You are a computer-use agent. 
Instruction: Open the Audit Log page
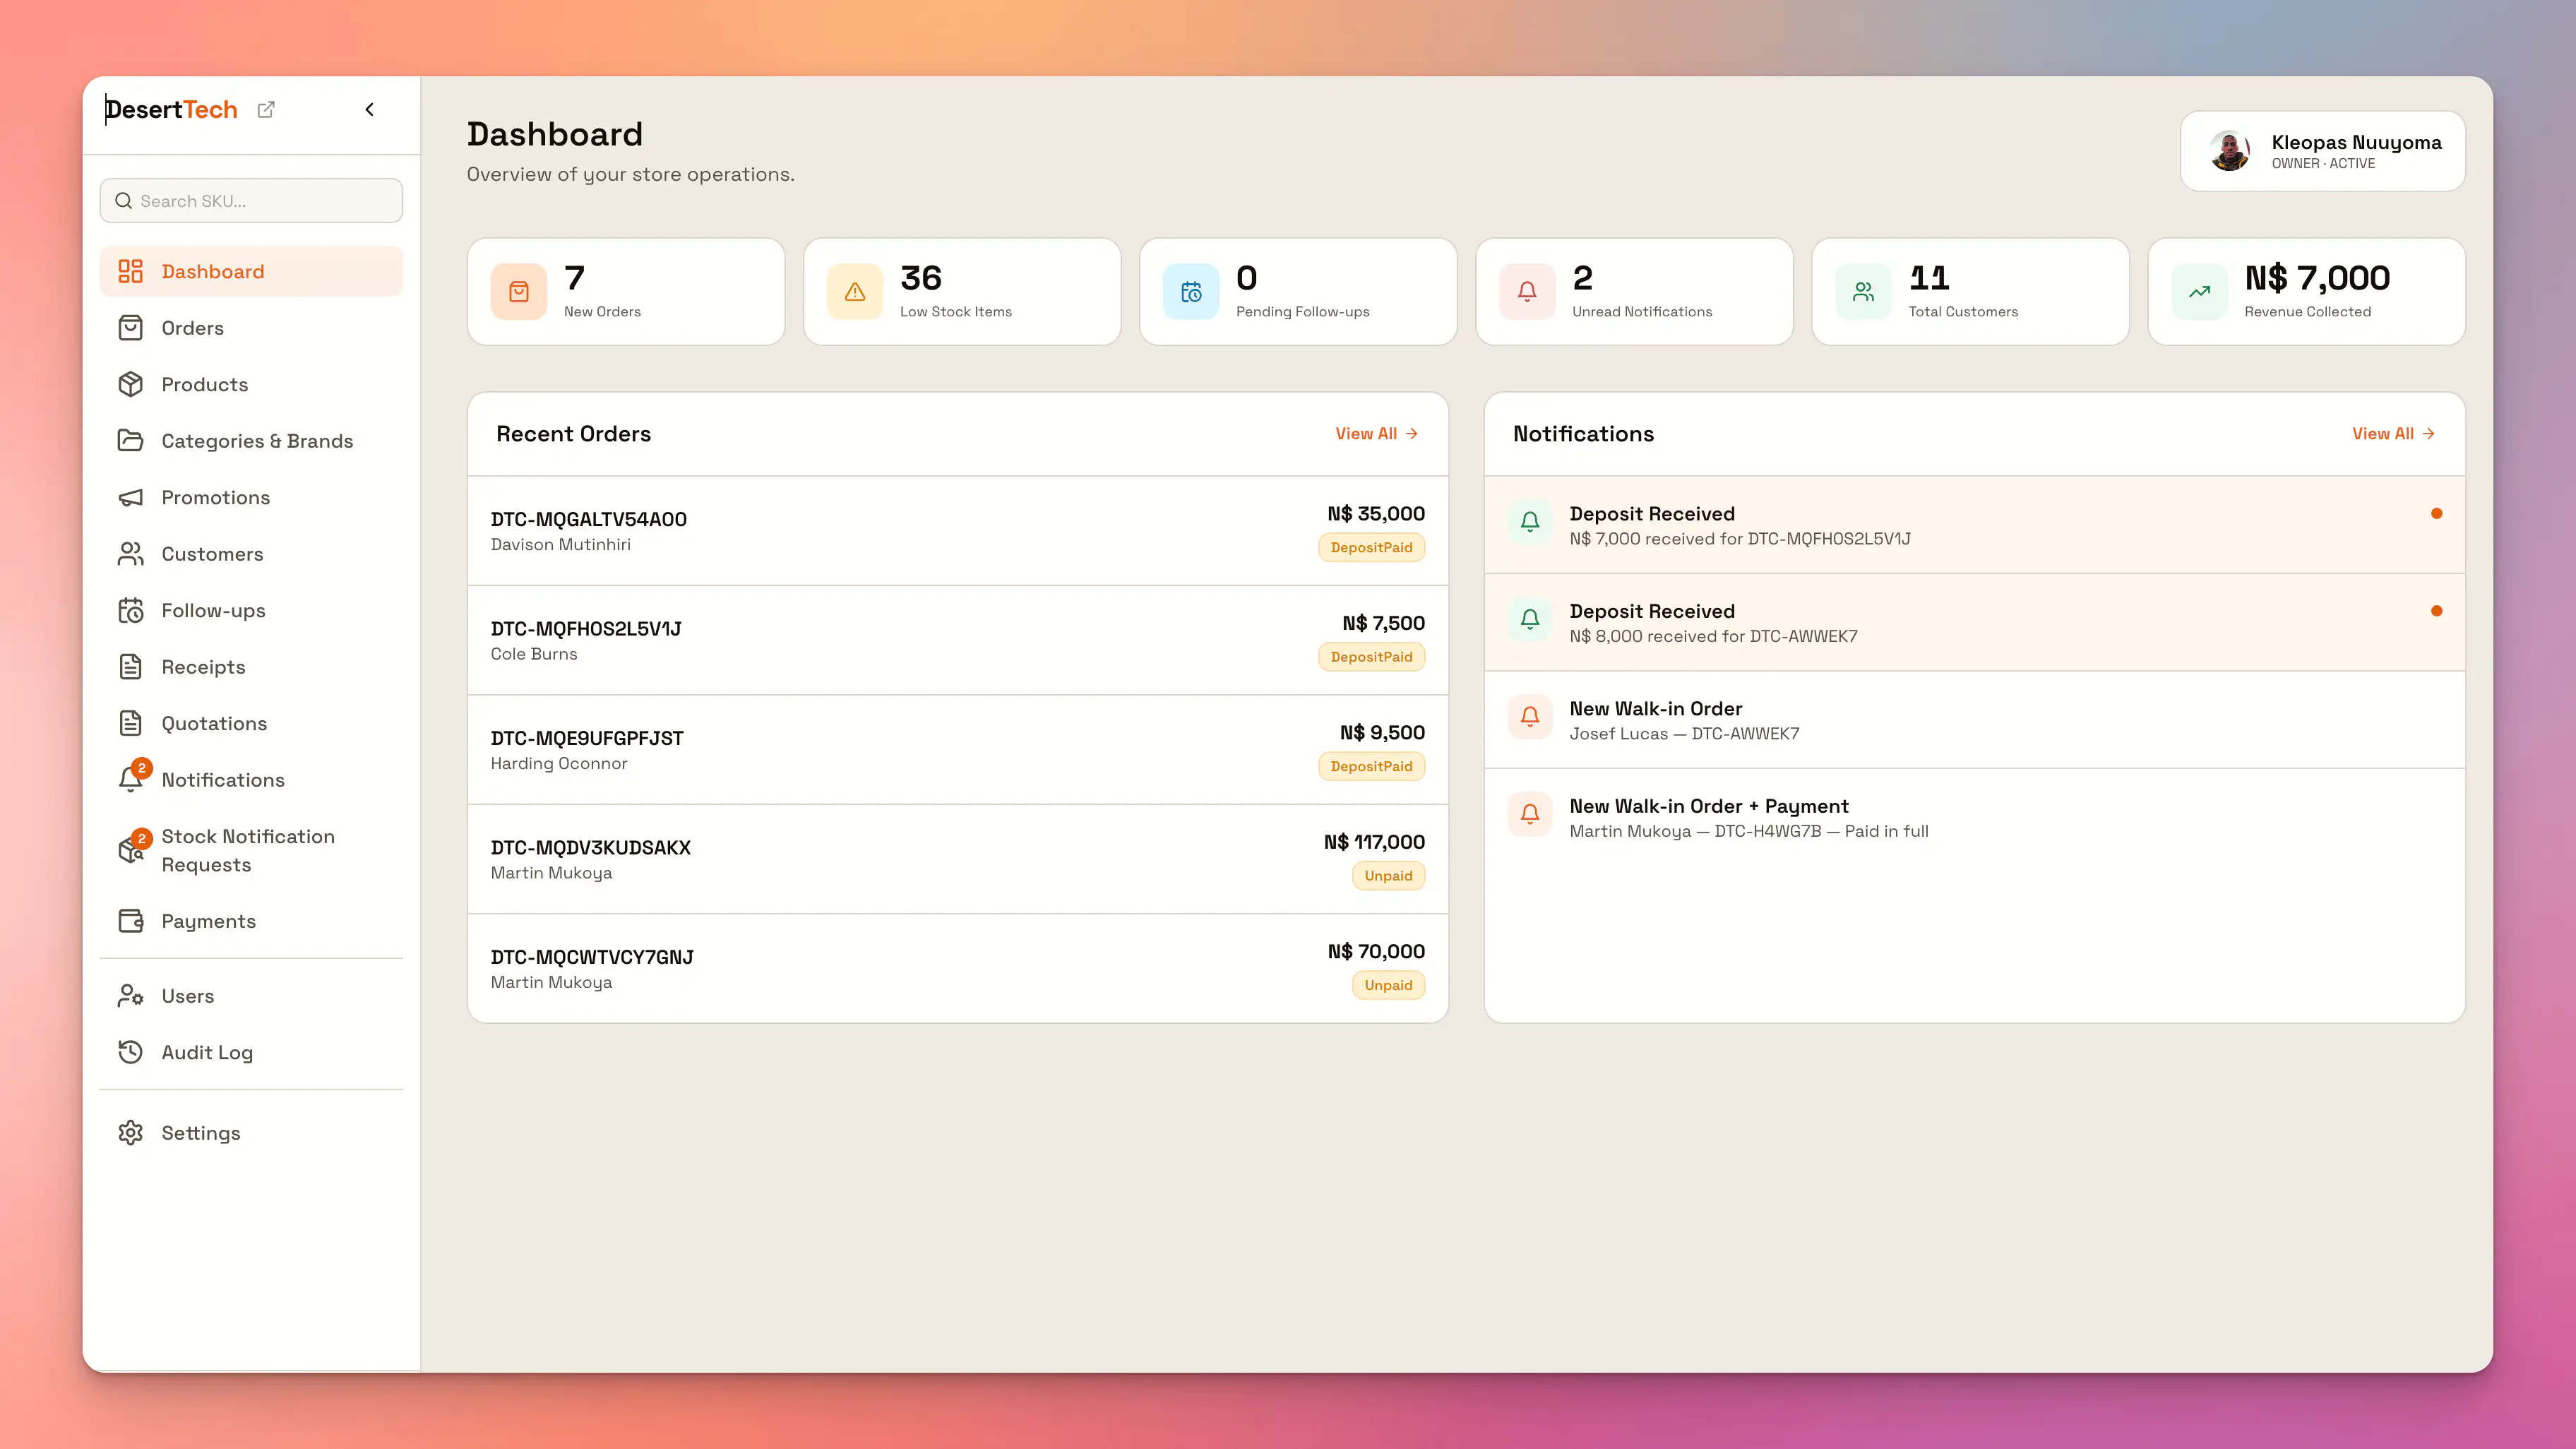click(x=251, y=1052)
